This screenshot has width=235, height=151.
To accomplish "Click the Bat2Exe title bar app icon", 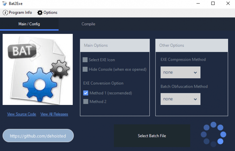I will pyautogui.click(x=4, y=3).
